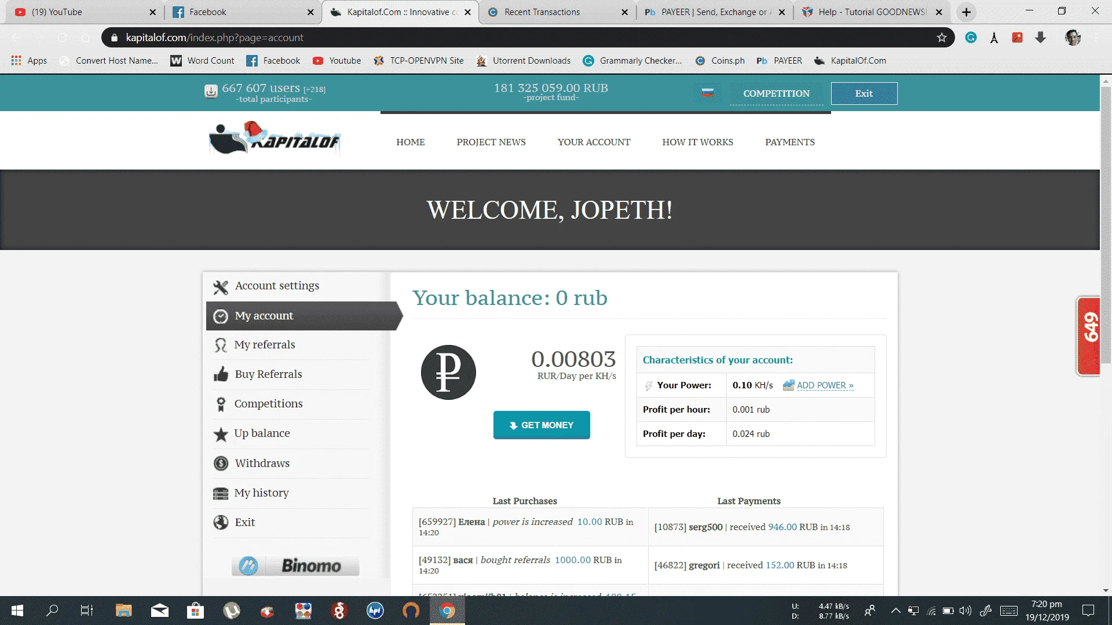Screen dimensions: 1112x625
Task: Show hidden system tray icons
Action: tap(895, 611)
